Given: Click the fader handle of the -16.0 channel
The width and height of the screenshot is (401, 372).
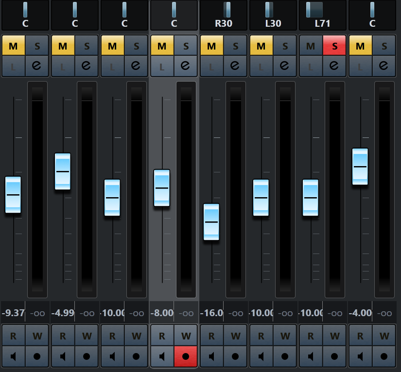Looking at the screenshot, I should tap(211, 222).
